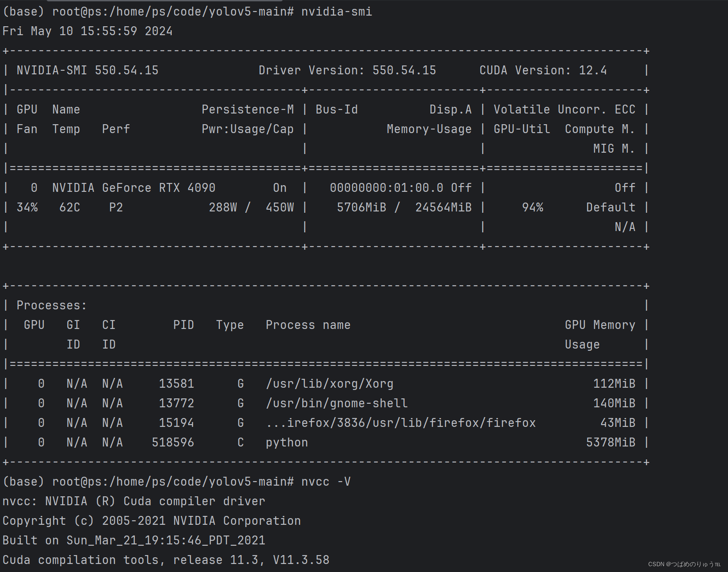Screen dimensions: 728x572
Task: Click the 'PID' column header
Action: [x=184, y=325]
